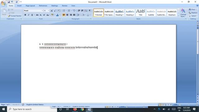Select Align Text Right

point(71,15)
